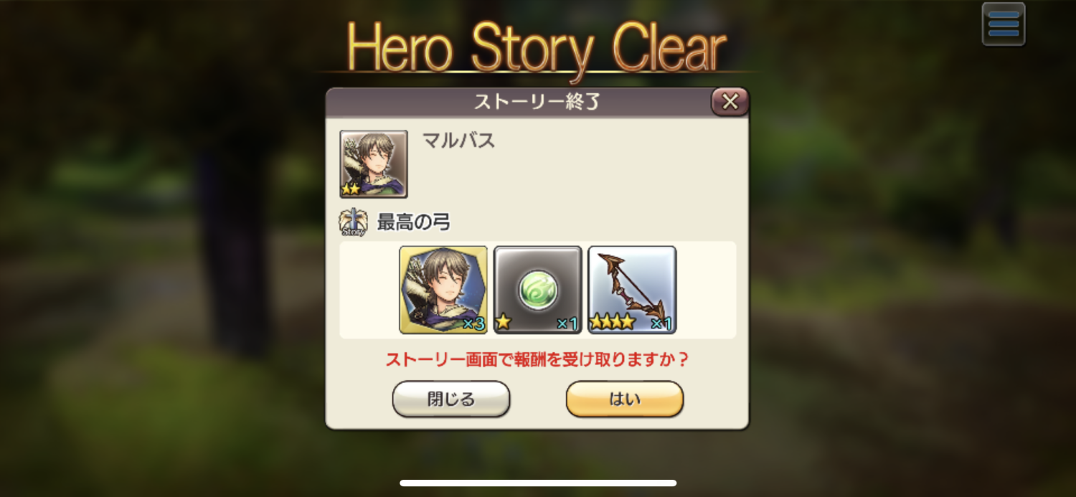Tap the ストーリー終了 dialog title bar
The height and width of the screenshot is (497, 1076).
coord(537,103)
